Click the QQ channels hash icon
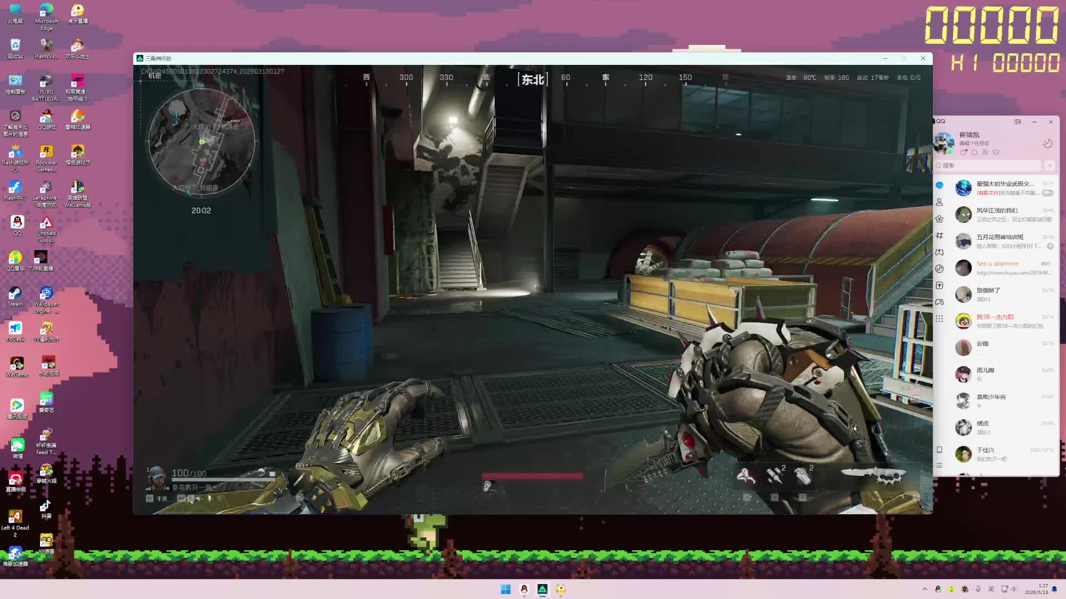Screen dimensions: 1066x599 point(939,236)
